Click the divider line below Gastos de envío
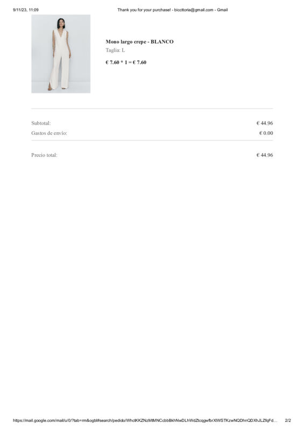This screenshot has width=304, height=430. pyautogui.click(x=152, y=140)
